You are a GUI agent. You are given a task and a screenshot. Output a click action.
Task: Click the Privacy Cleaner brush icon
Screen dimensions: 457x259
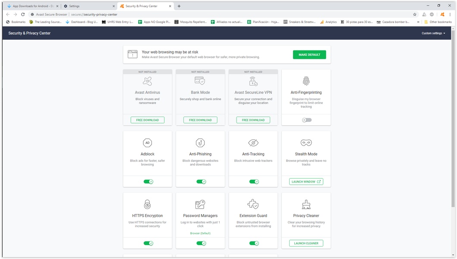306,204
